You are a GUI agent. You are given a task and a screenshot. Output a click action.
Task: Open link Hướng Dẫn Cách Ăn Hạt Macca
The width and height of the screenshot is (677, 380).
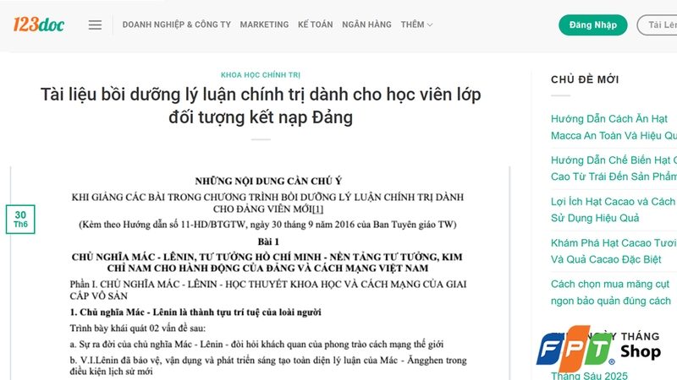click(614, 128)
